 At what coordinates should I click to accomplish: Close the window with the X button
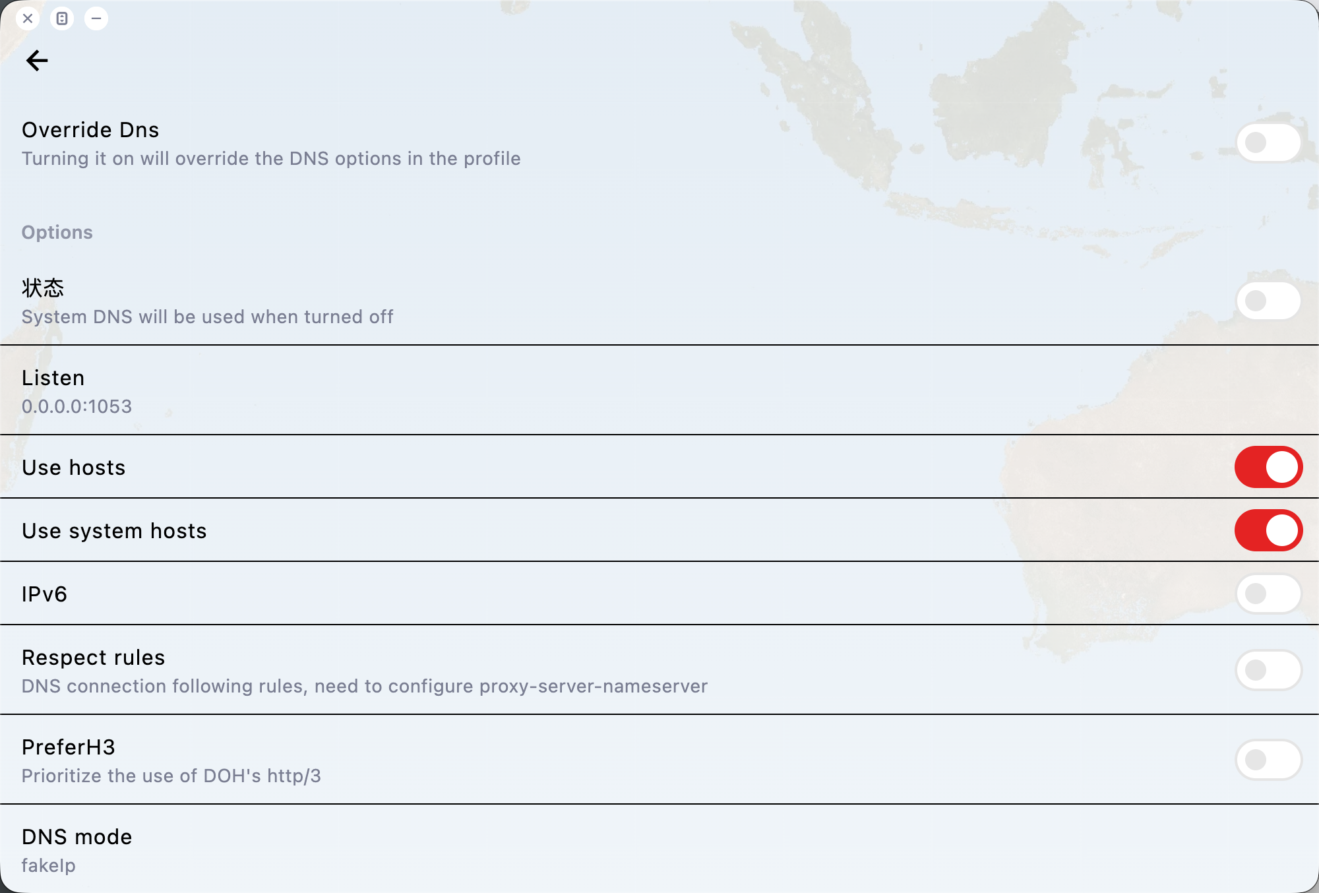tap(28, 18)
